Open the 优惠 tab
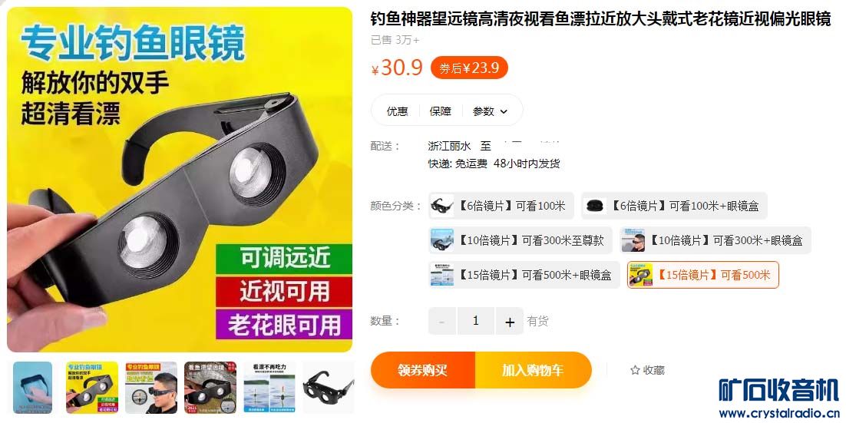 (397, 111)
